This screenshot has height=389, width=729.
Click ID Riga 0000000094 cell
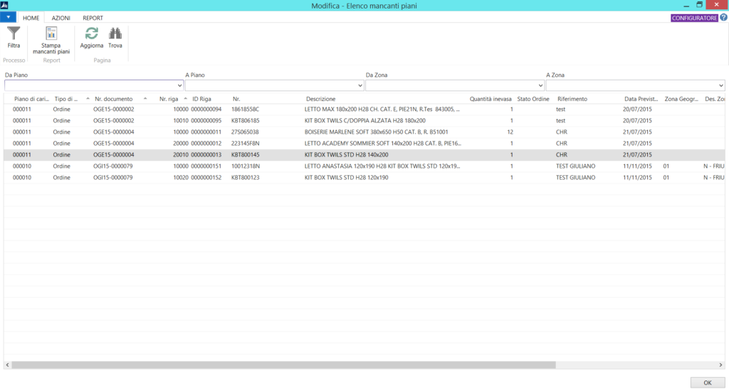tap(206, 109)
